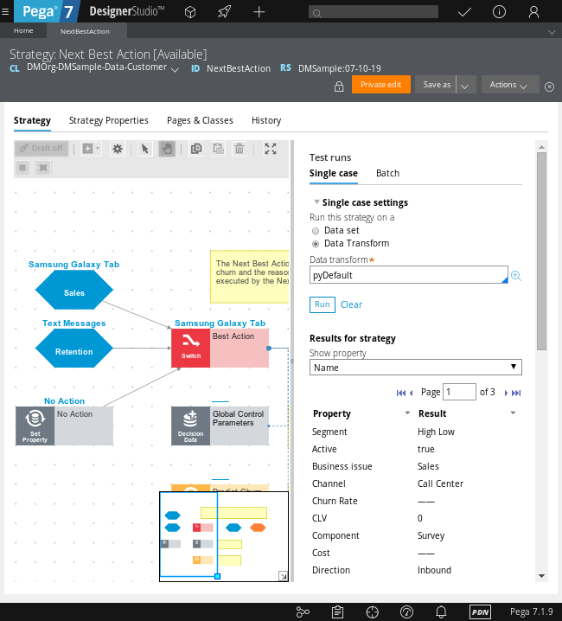This screenshot has width=562, height=621.
Task: Click the clipboard icon in bottom bar
Action: click(x=337, y=612)
